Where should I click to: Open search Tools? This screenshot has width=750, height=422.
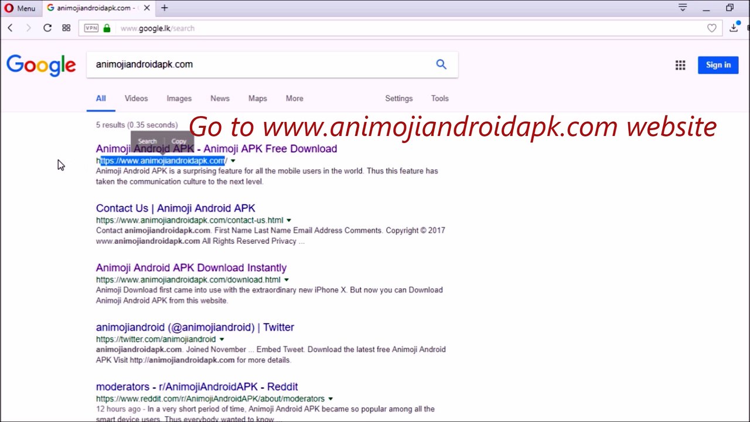[x=440, y=98]
